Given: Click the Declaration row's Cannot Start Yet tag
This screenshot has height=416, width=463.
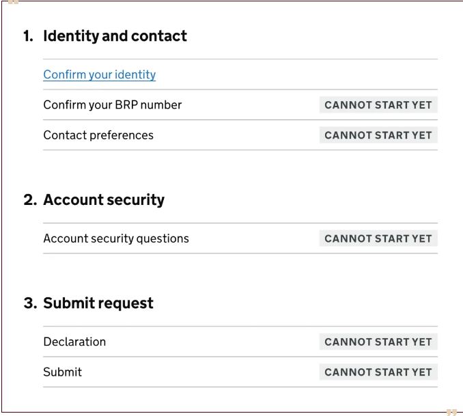Looking at the screenshot, I should [x=378, y=342].
